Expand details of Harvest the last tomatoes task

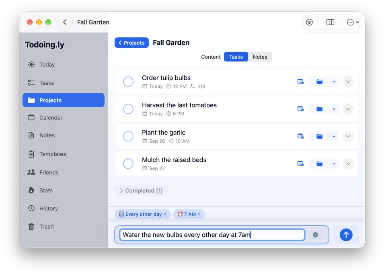click(x=348, y=109)
